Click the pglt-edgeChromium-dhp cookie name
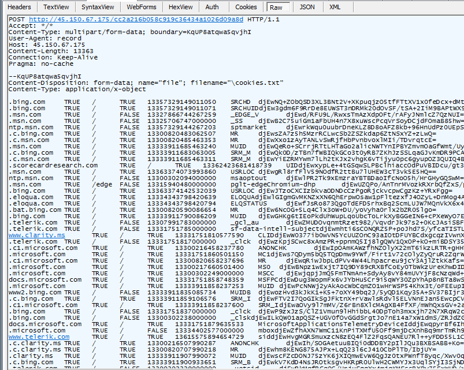Viewport: 464px width, 370px height. coord(273,185)
